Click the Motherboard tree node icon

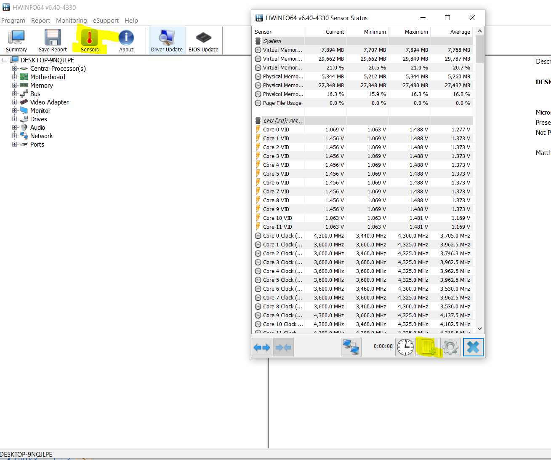tap(24, 77)
